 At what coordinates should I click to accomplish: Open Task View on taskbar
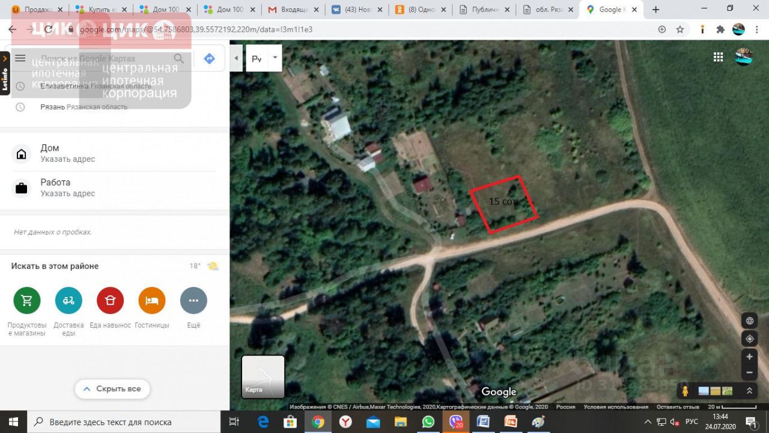[234, 422]
